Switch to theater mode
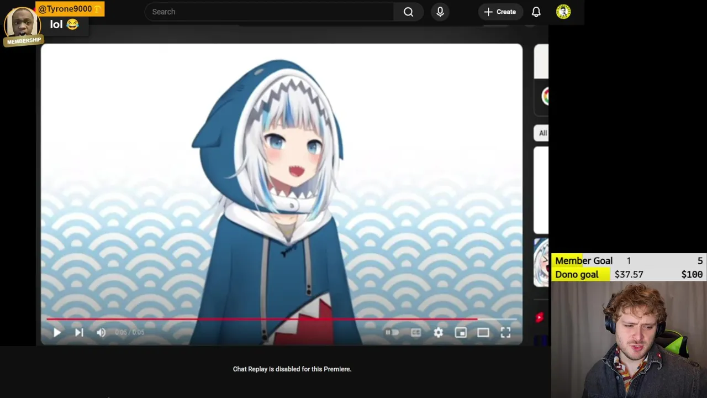The width and height of the screenshot is (707, 398). coord(483,332)
